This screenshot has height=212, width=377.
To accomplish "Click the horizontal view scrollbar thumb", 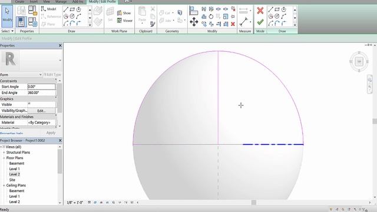I will [x=254, y=203].
